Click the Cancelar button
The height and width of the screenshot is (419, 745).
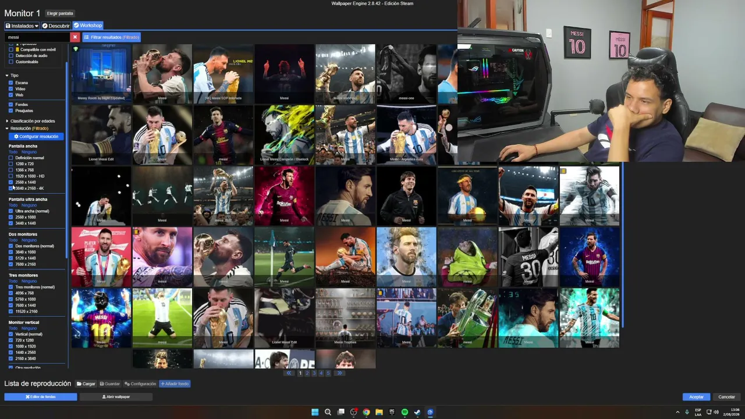point(726,397)
